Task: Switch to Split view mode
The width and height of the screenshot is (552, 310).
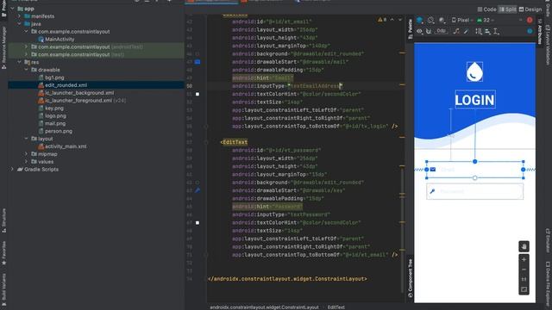Action: [x=508, y=9]
